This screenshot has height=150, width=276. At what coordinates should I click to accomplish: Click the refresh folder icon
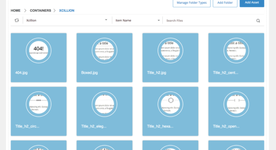(x=17, y=20)
